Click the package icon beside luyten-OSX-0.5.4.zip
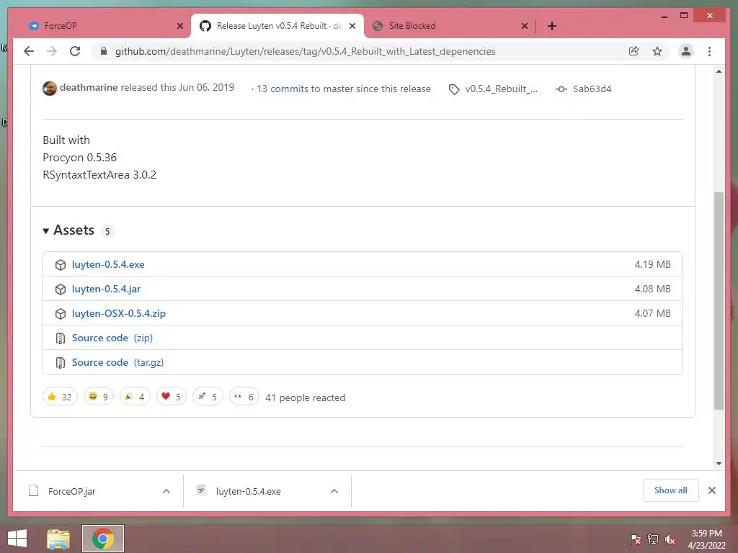Screen dimensions: 738x553 click(61, 314)
